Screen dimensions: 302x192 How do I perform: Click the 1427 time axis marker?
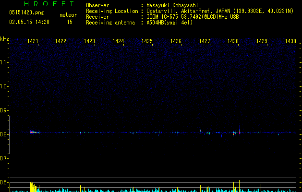tap(205, 41)
